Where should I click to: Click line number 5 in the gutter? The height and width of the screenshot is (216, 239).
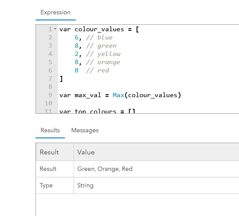50,62
